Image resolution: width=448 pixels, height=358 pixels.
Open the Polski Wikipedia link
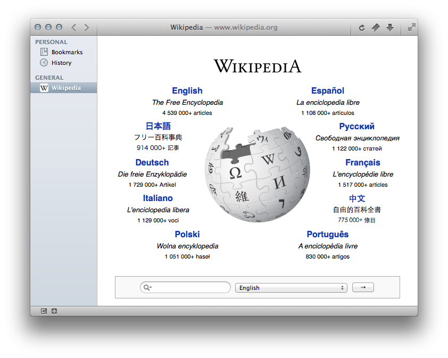point(187,234)
